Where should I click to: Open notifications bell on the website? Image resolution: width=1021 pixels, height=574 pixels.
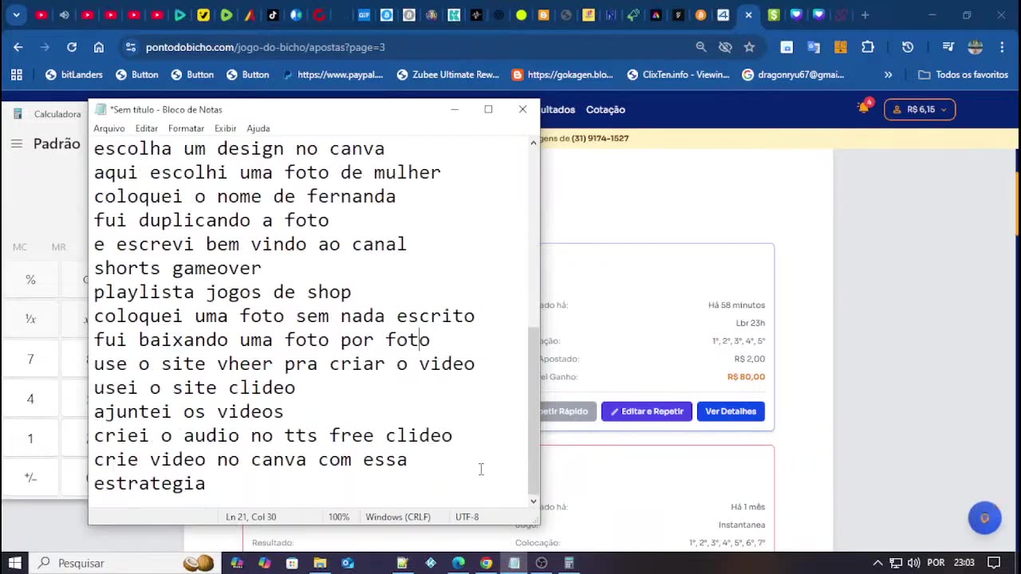(863, 108)
